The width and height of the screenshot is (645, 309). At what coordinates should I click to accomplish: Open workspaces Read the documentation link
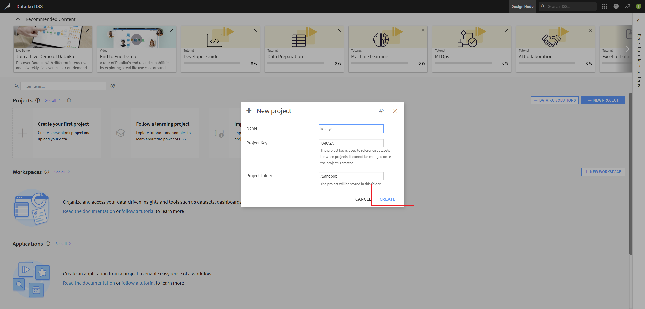point(89,211)
